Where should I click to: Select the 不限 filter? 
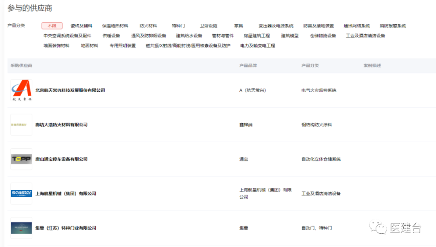tap(52, 25)
